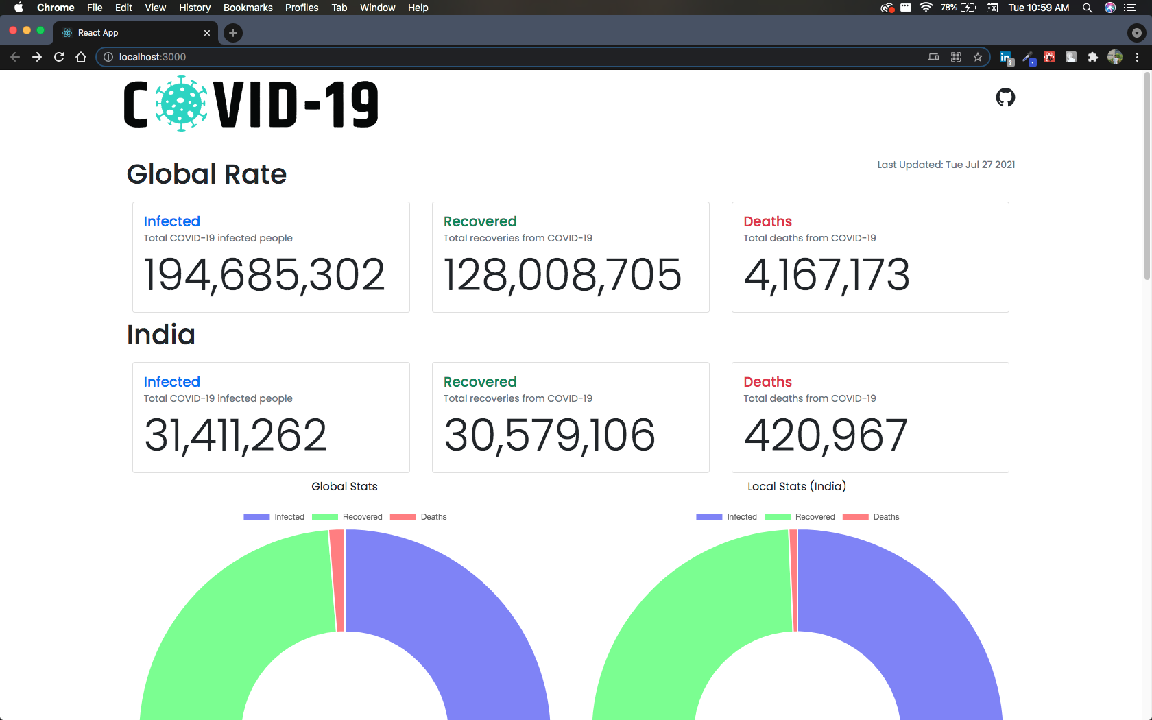Open the Tab menu
The image size is (1152, 720).
[339, 8]
